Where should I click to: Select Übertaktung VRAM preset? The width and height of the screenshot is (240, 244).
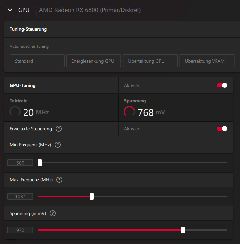tap(207, 61)
